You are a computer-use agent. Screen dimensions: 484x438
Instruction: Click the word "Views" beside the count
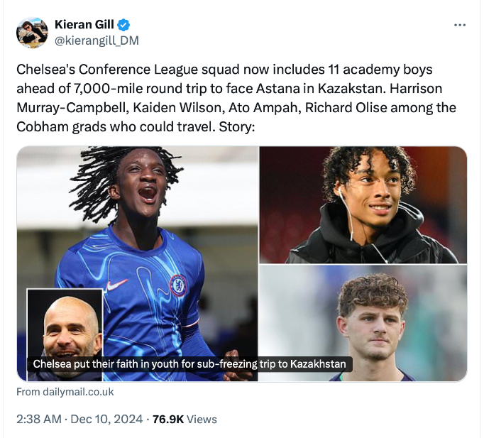[x=202, y=419]
